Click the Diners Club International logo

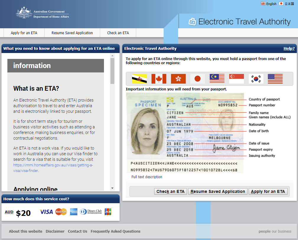tap(91, 212)
